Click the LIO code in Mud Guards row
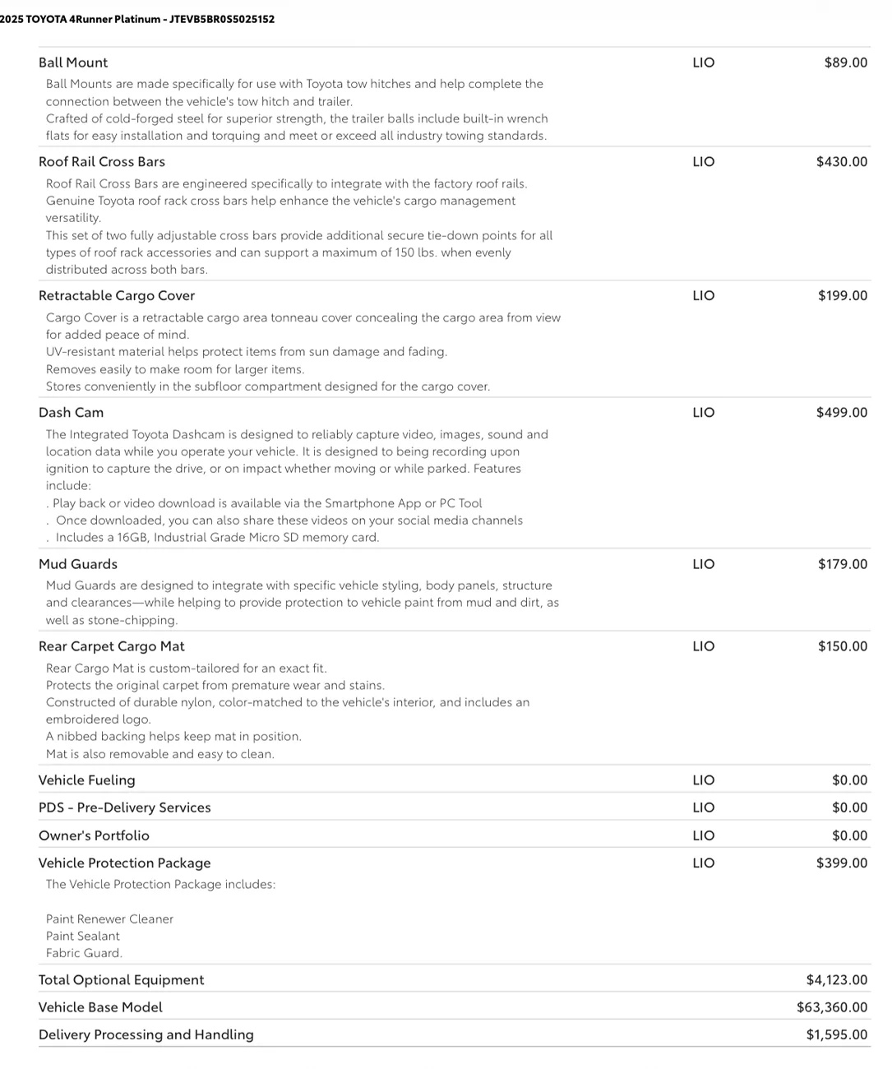The width and height of the screenshot is (892, 1069). pyautogui.click(x=704, y=564)
